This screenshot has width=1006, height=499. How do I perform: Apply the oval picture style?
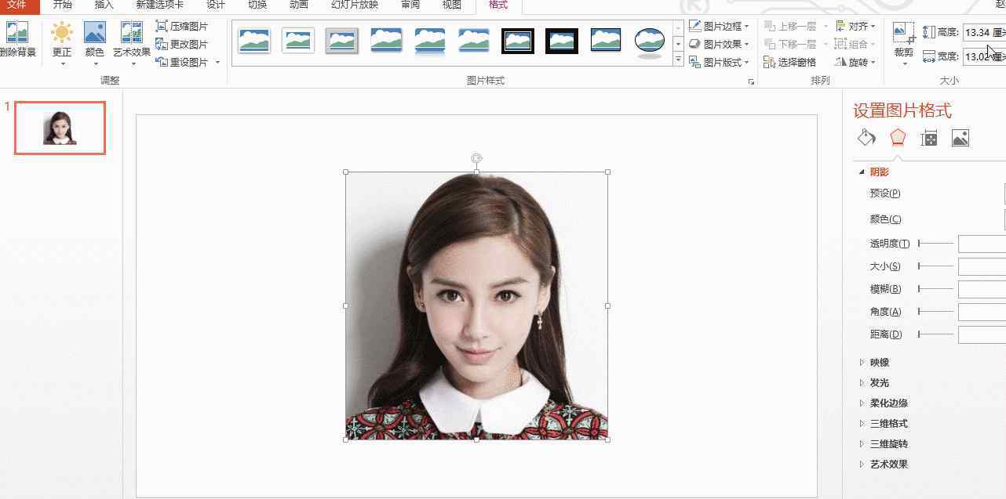650,41
